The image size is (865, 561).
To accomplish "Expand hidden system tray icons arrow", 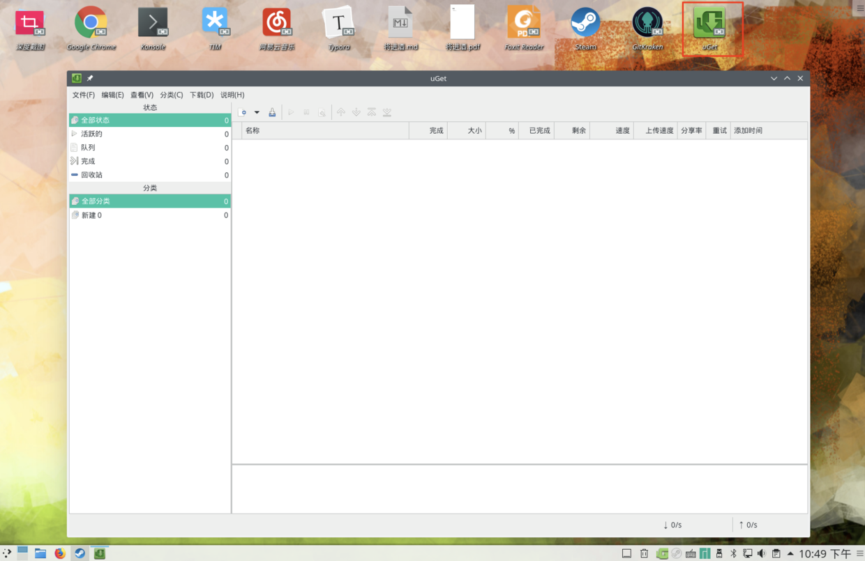I will (x=790, y=553).
